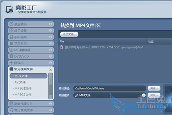Select MP4文件 in the format list

pos(28,76)
